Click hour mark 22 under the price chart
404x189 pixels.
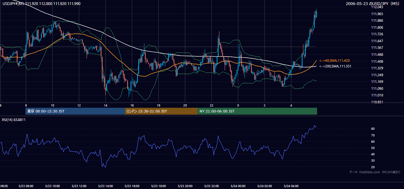(211, 106)
